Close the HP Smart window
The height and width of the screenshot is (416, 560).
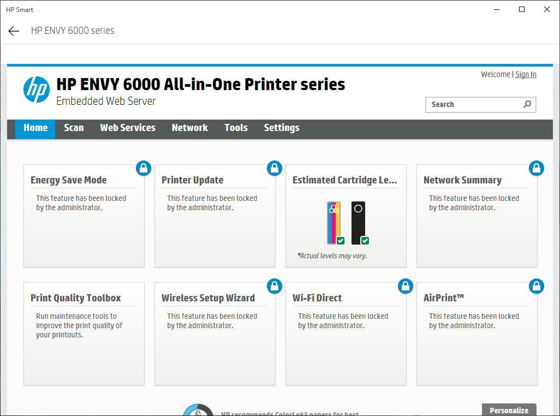[x=546, y=10]
